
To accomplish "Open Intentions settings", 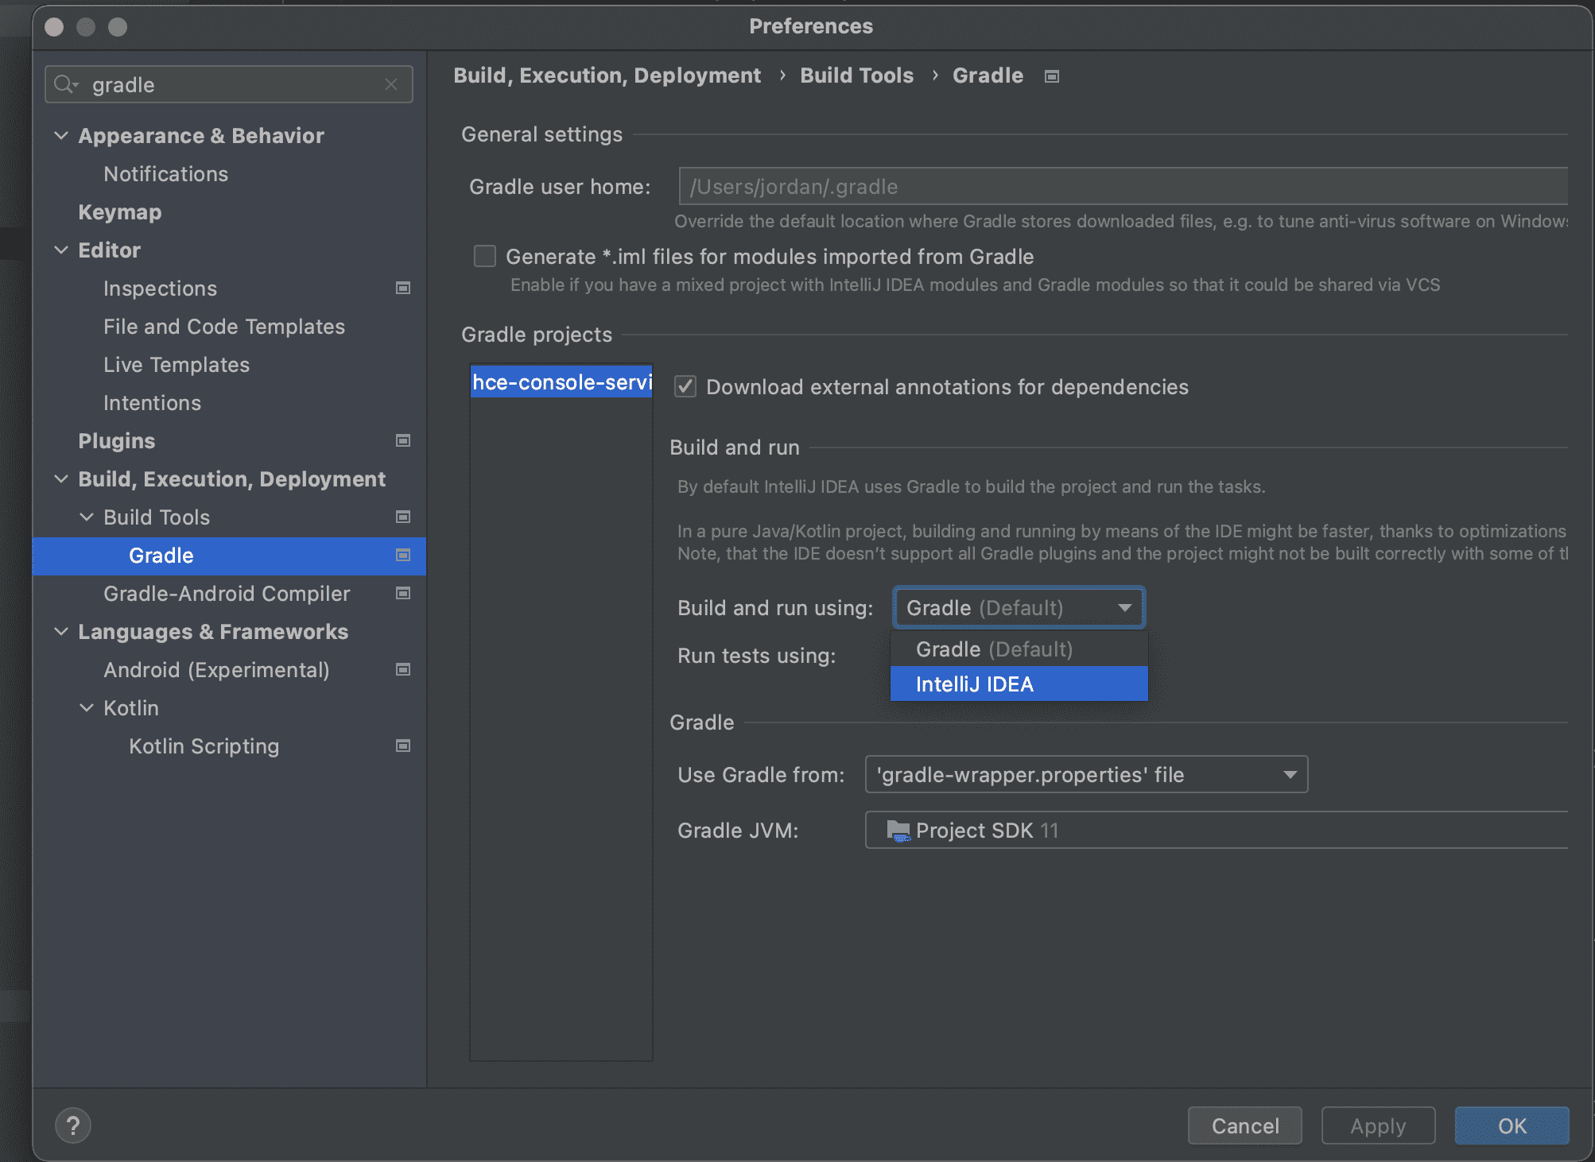I will (x=152, y=402).
